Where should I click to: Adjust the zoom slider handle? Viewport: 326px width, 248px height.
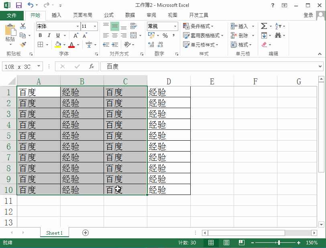[x=279, y=243]
